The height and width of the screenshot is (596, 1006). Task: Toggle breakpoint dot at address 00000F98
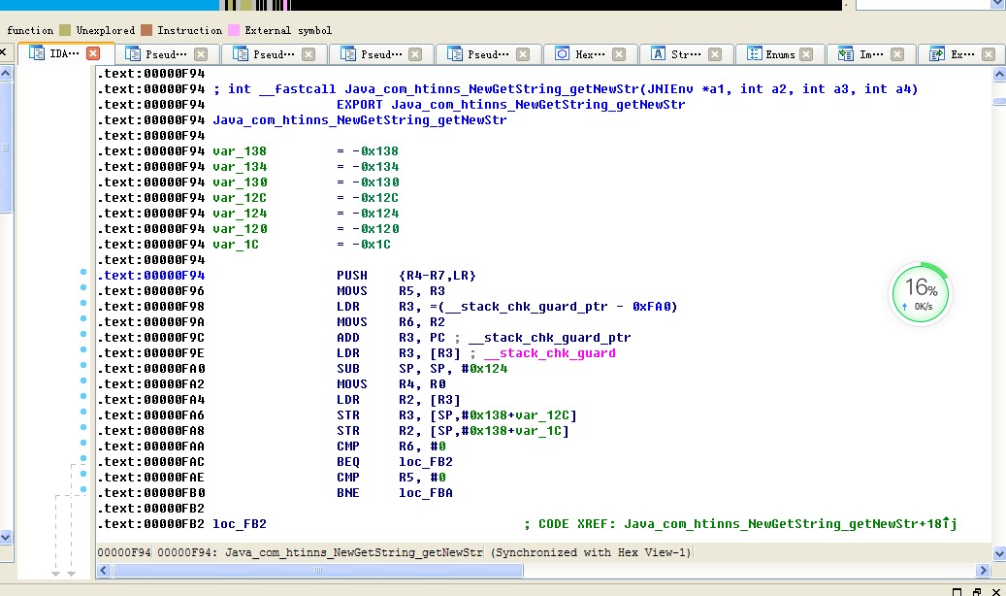(83, 303)
